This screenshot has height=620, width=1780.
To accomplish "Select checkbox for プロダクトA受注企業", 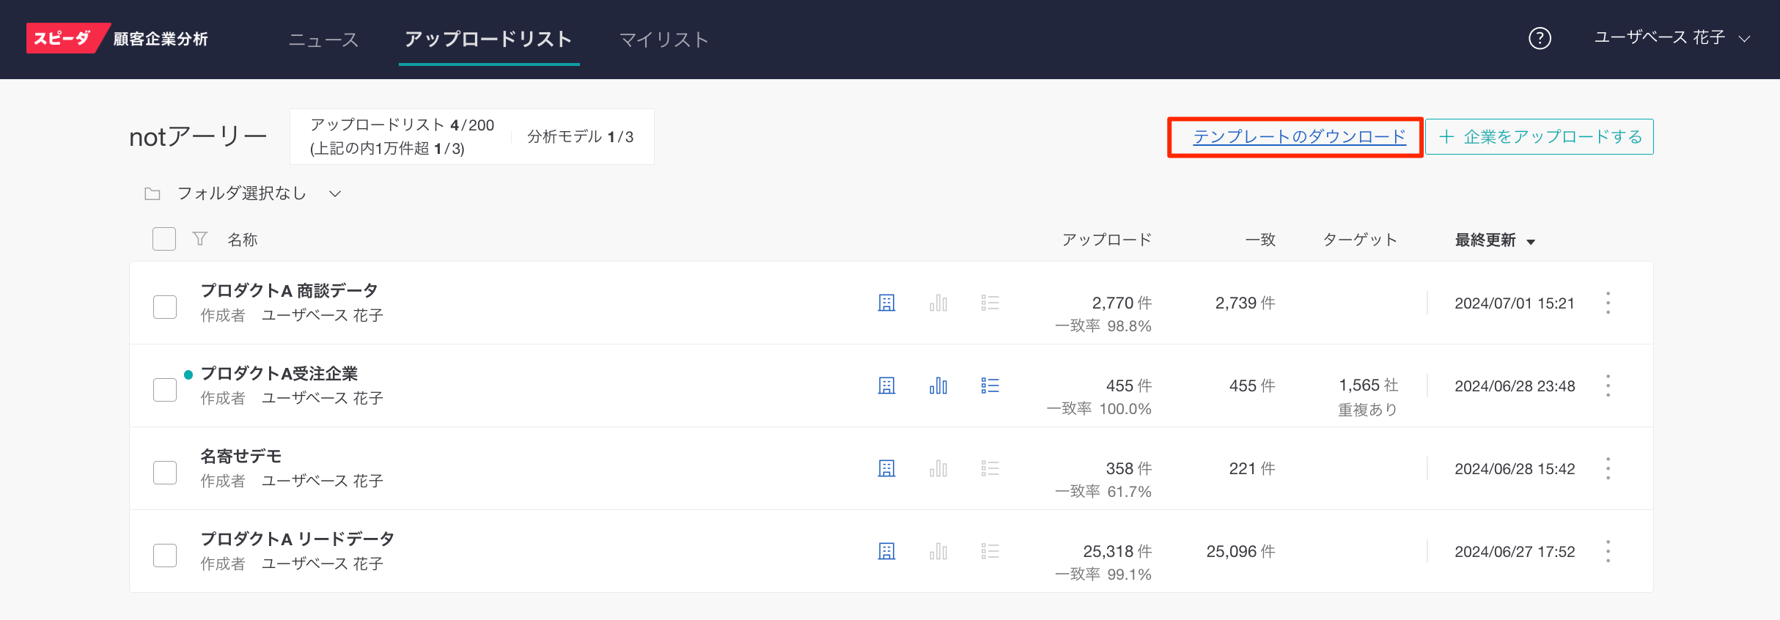I will [x=165, y=389].
